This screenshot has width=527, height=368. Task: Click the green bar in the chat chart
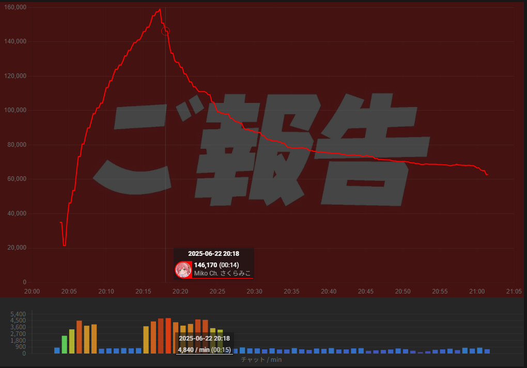(65, 344)
